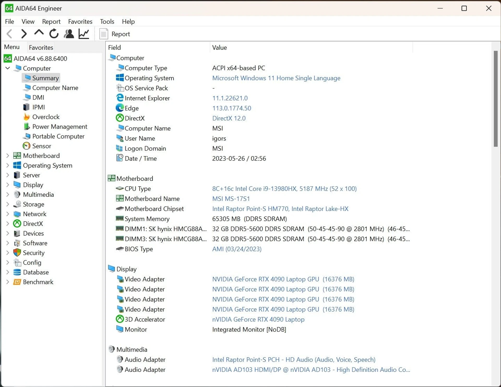
Task: Open the Favorites menu in the menu bar
Action: pyautogui.click(x=80, y=21)
